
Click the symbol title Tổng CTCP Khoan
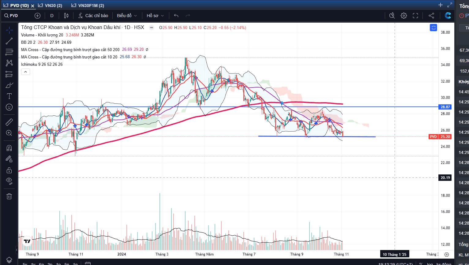pos(83,28)
